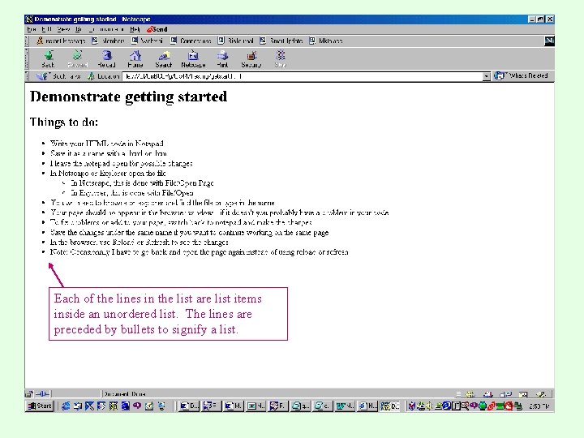Open Navigator from the component bar

pos(470,393)
